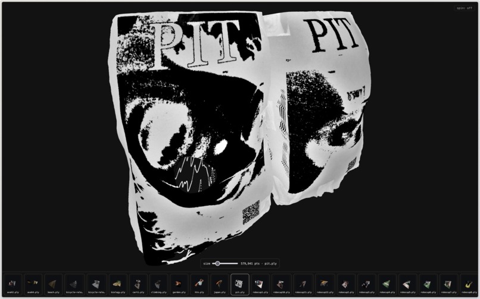Open the biology.ply thumbnail
Image resolution: width=480 pixels, height=299 pixels.
point(118,285)
